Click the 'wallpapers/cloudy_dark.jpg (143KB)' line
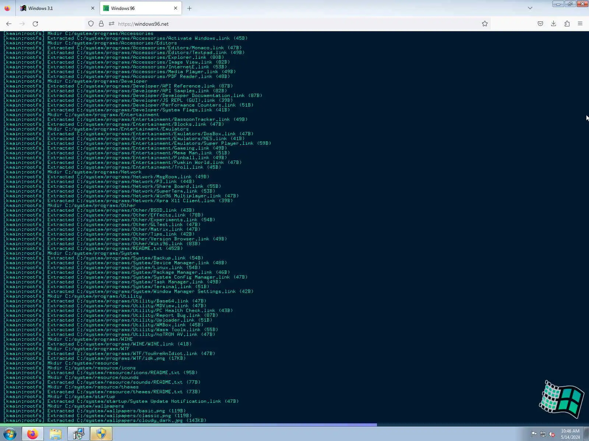589x441 pixels. click(x=105, y=420)
